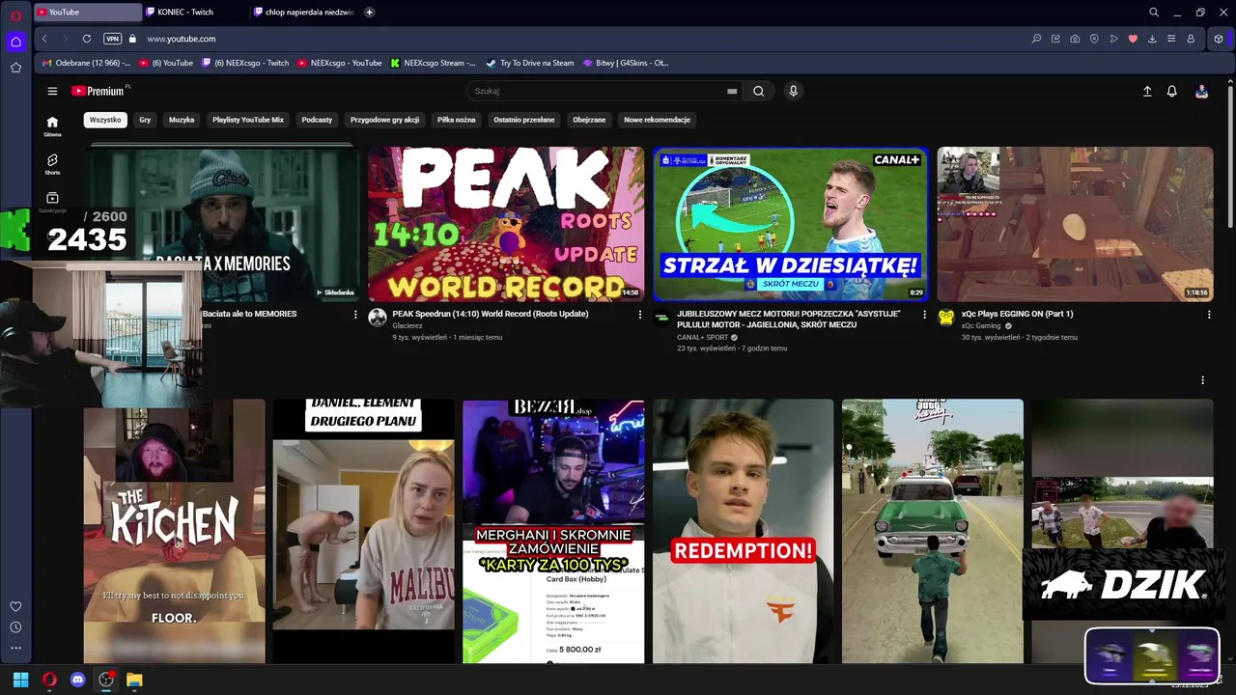Open the CANAL+ SPORT channel link
Screen dimensions: 1236x695
click(703, 338)
